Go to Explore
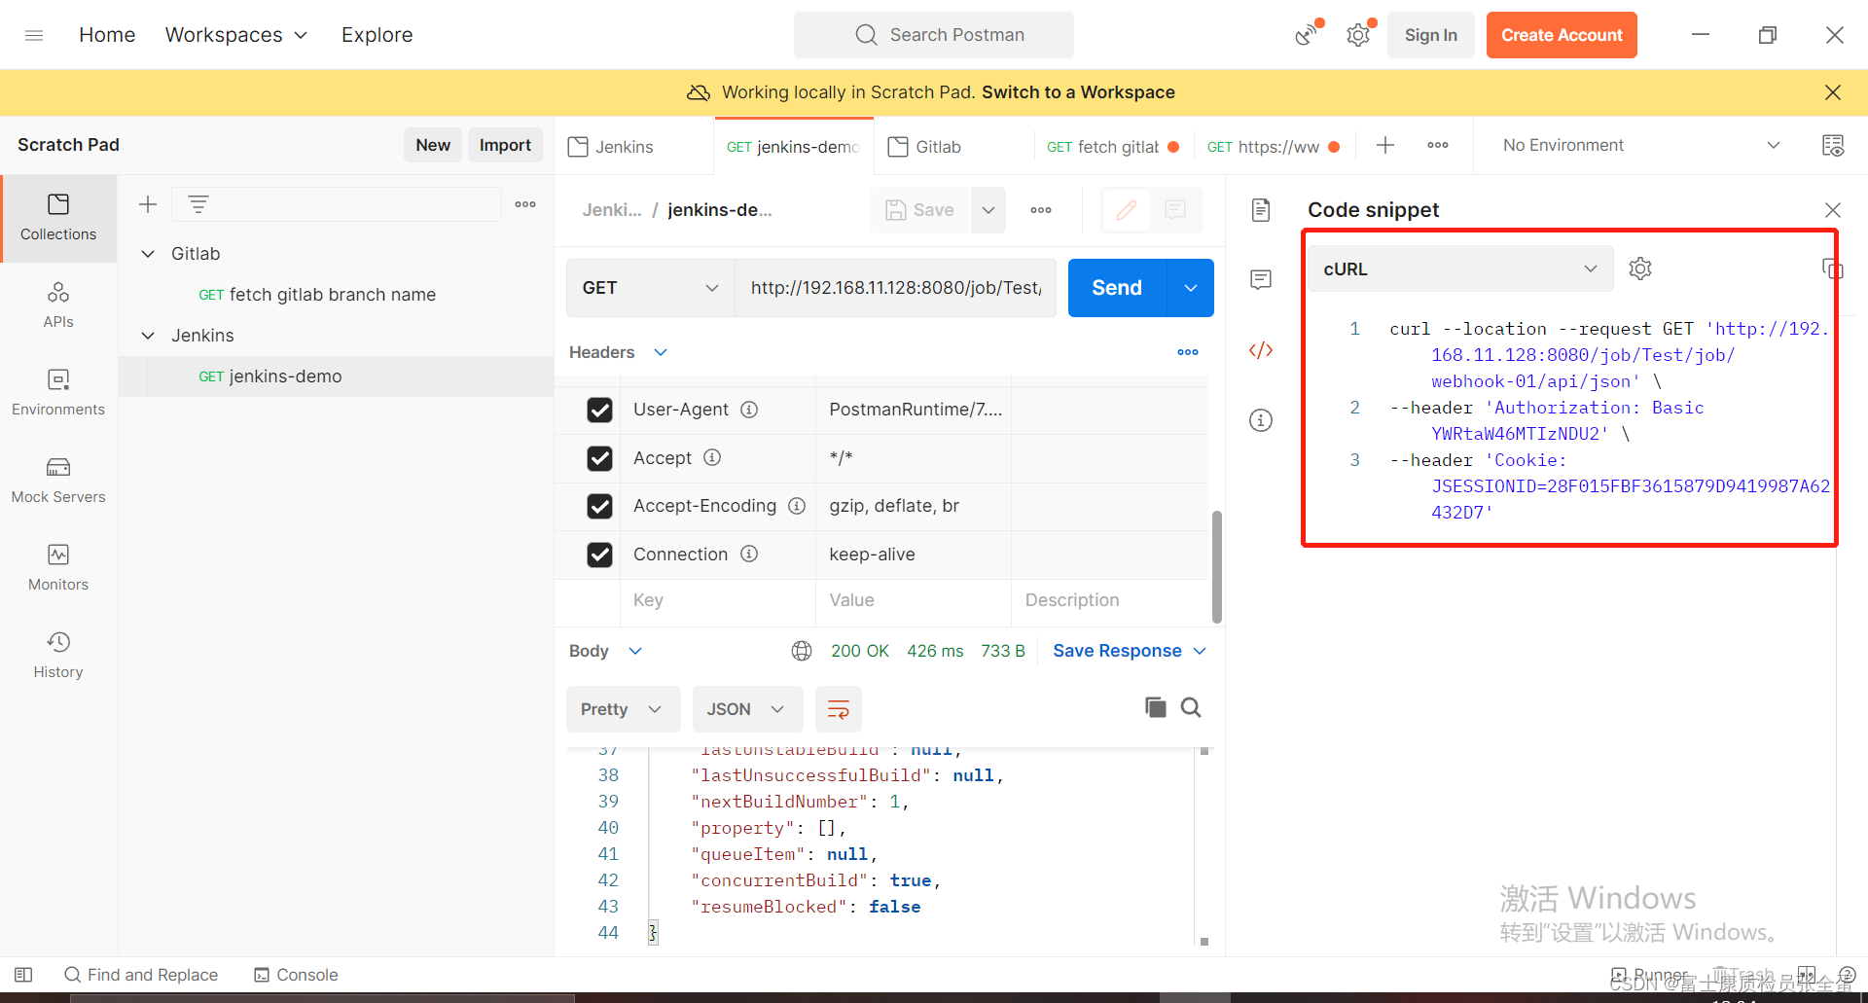The width and height of the screenshot is (1868, 1003). [x=377, y=35]
